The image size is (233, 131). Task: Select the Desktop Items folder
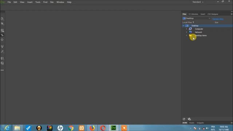(201, 36)
